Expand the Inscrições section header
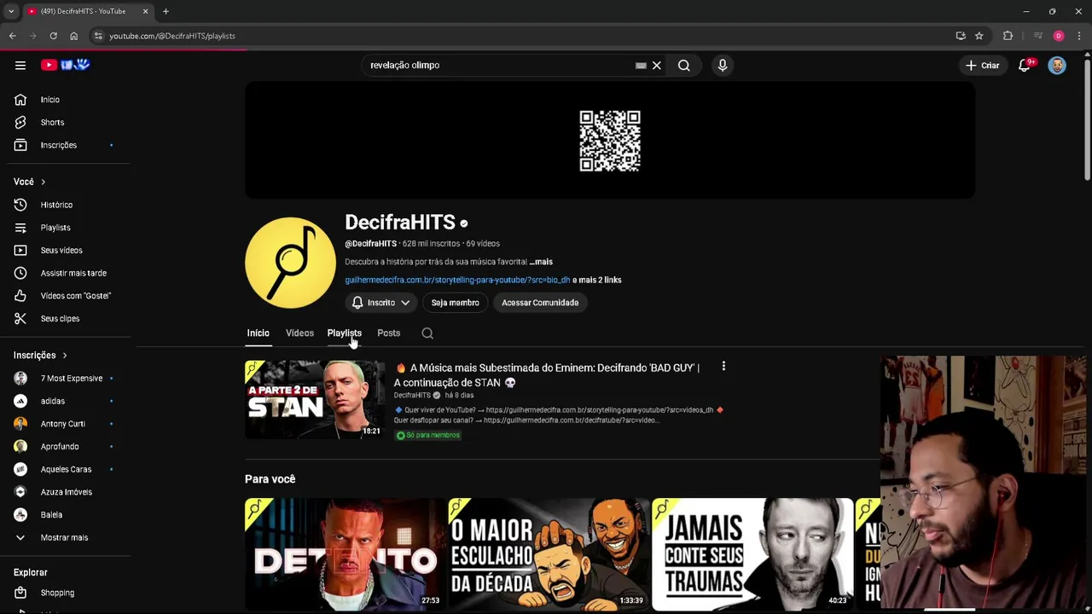The image size is (1092, 614). (x=40, y=355)
